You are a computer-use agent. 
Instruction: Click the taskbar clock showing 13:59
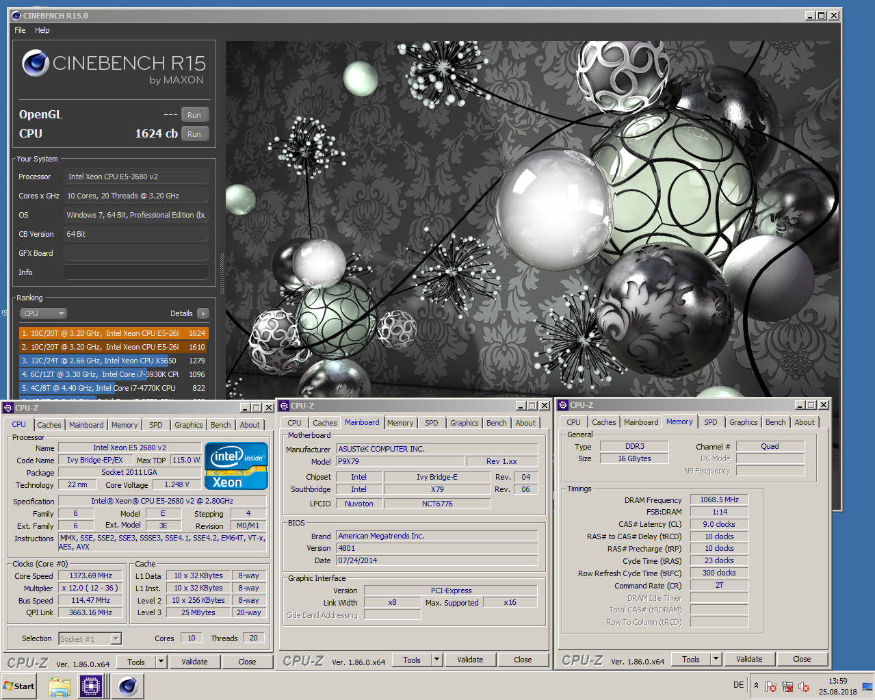pyautogui.click(x=838, y=686)
